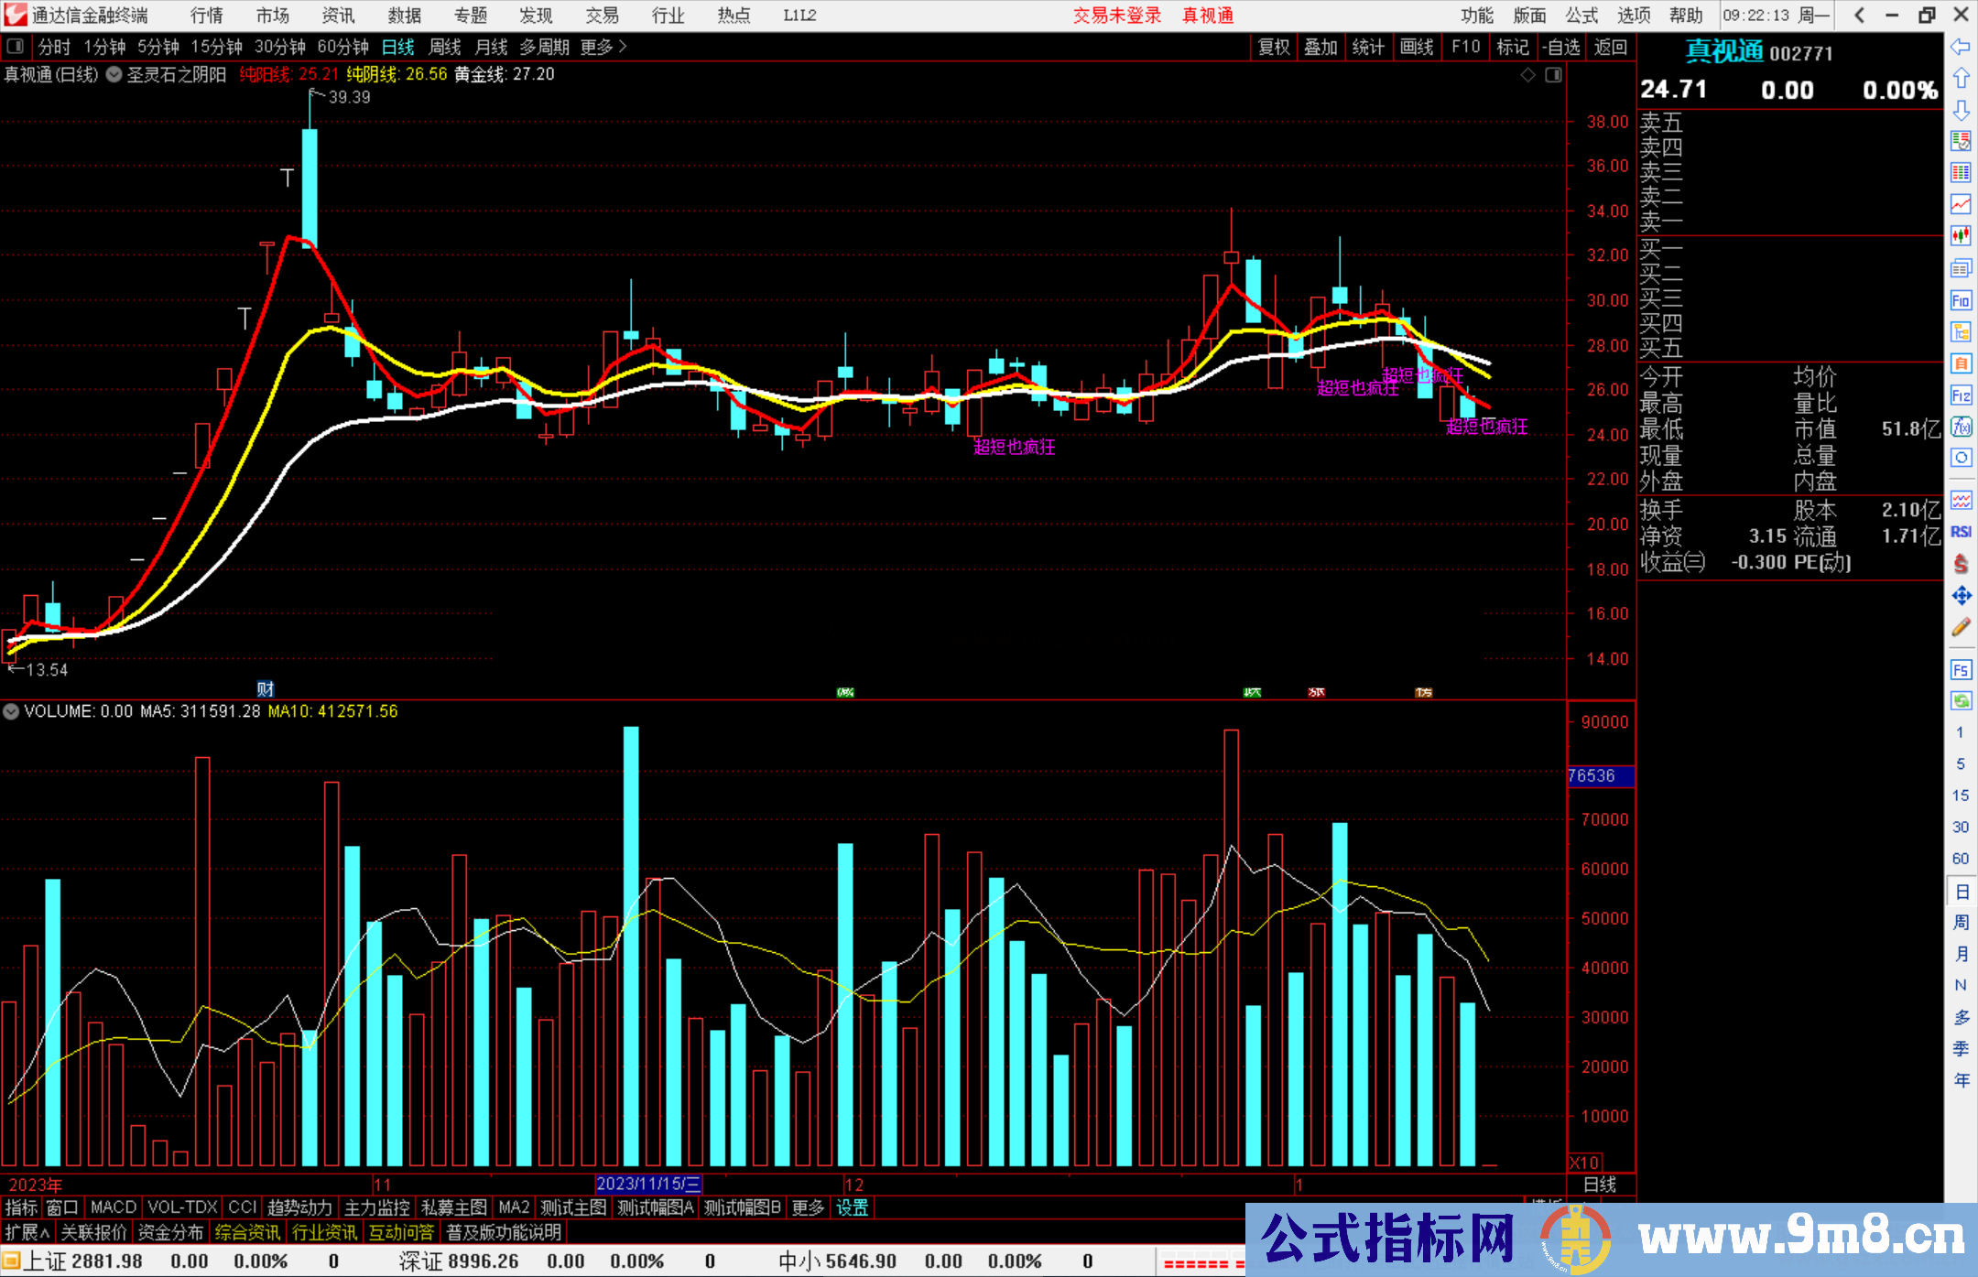The image size is (1978, 1277).
Task: Click the four-arrow move icon
Action: click(1961, 596)
